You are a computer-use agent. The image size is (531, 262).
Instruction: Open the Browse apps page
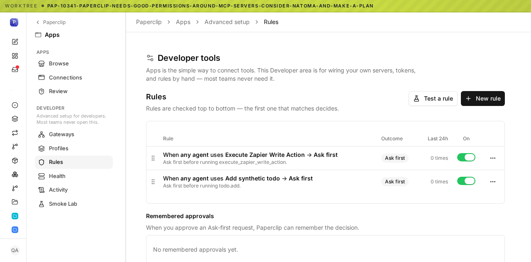74,64
